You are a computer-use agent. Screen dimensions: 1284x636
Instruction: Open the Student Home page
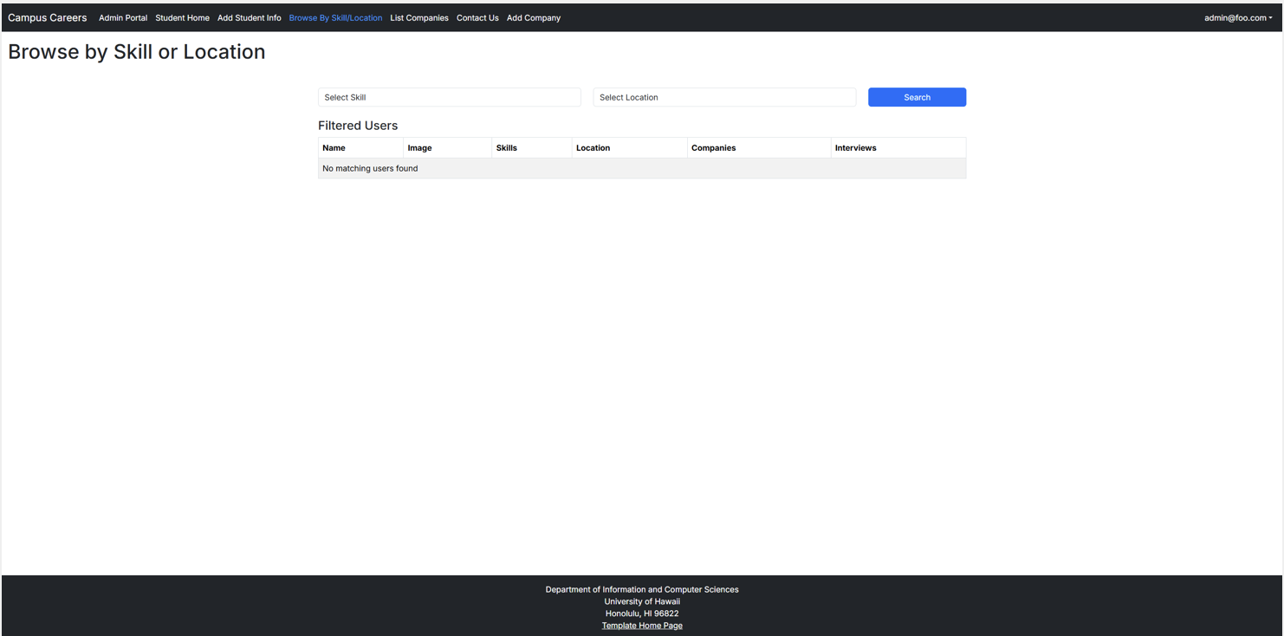[182, 17]
